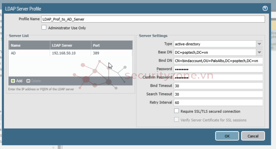Click the green Add plus icon
This screenshot has width=276, height=149.
(x=13, y=81)
